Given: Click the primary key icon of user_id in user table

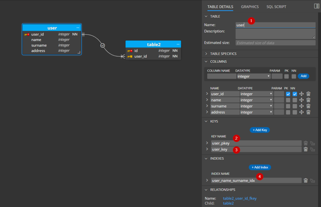Looking at the screenshot, I should pos(27,34).
